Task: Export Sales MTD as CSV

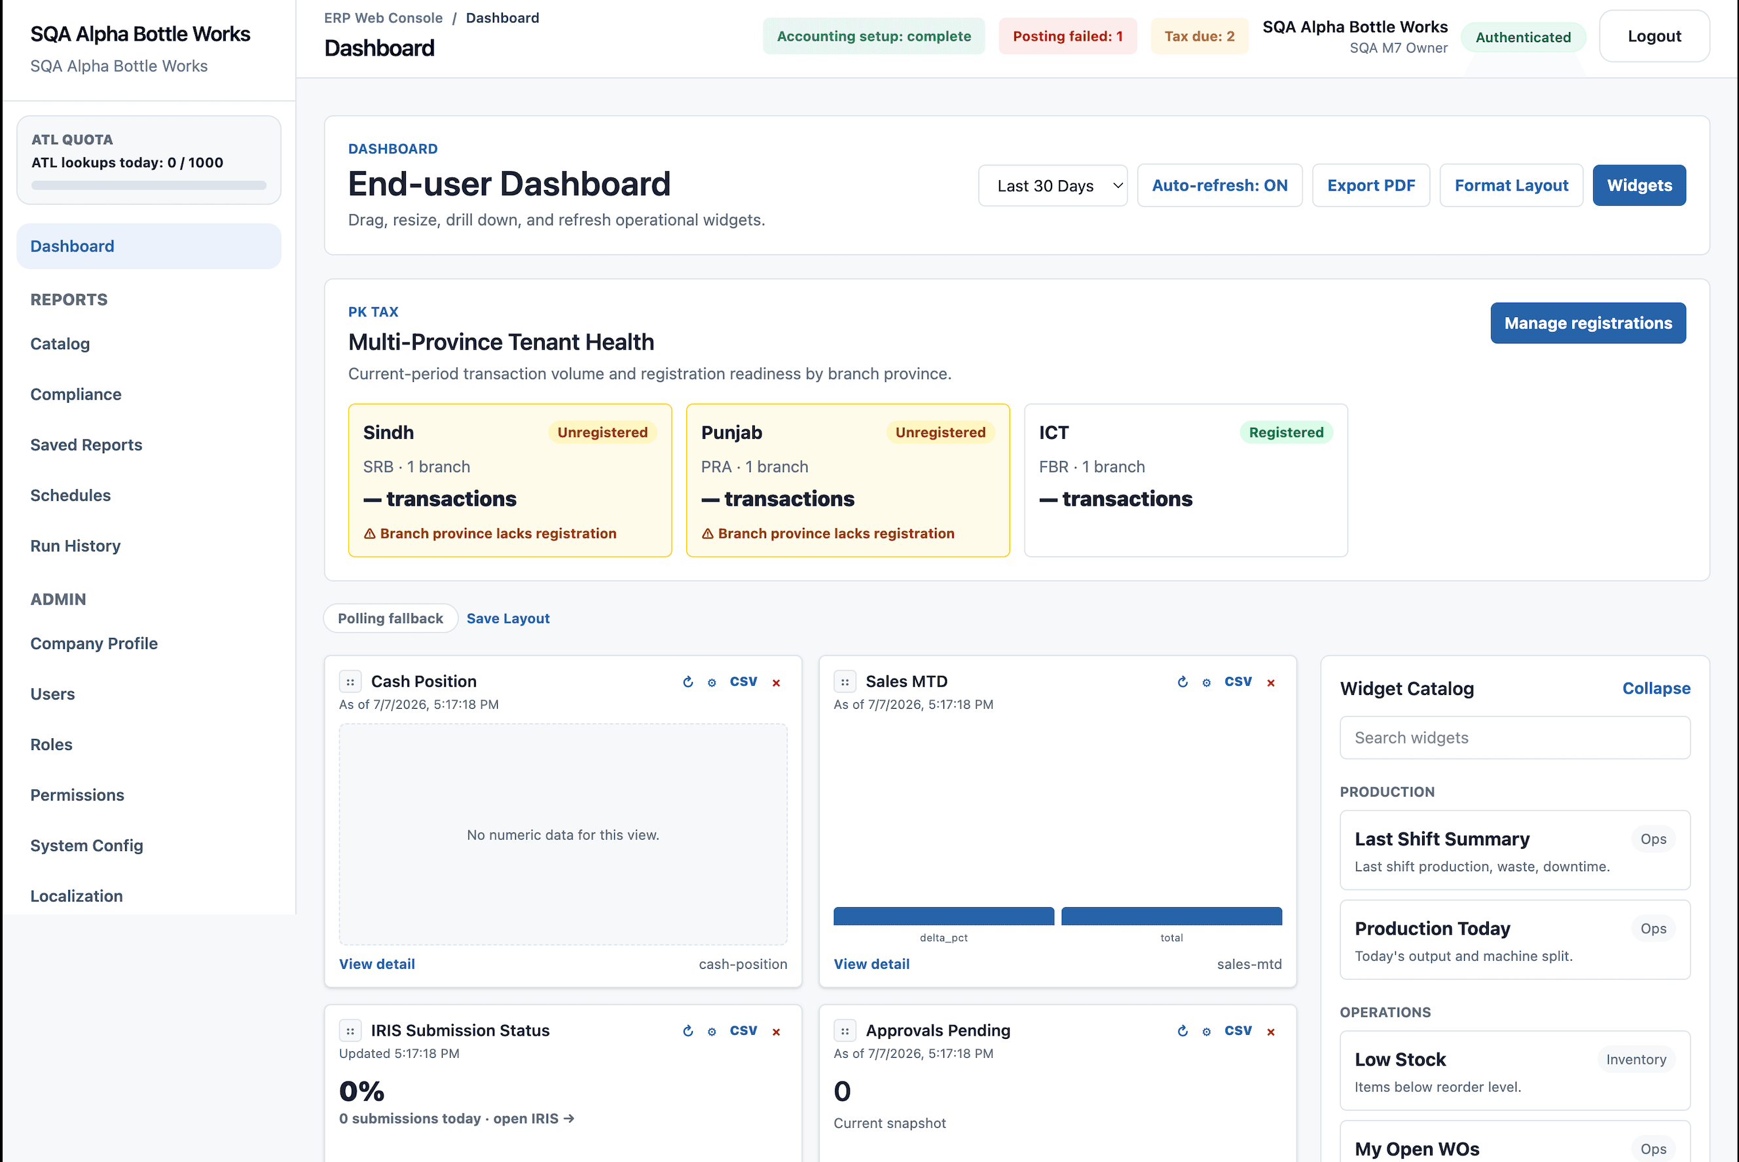Action: point(1238,682)
